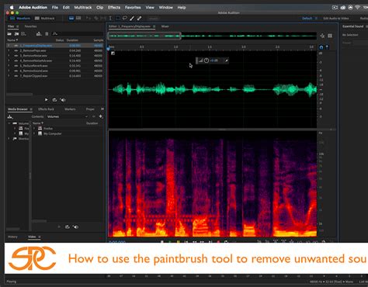Select the Move tool in toolbar
This screenshot has height=287, width=368.
[89, 18]
